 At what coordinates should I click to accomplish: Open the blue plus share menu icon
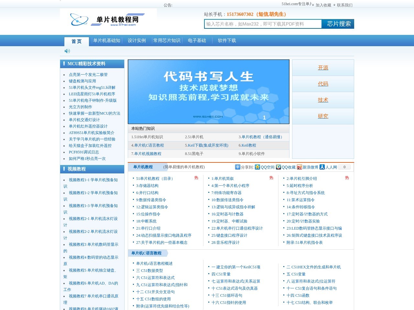pos(237,167)
